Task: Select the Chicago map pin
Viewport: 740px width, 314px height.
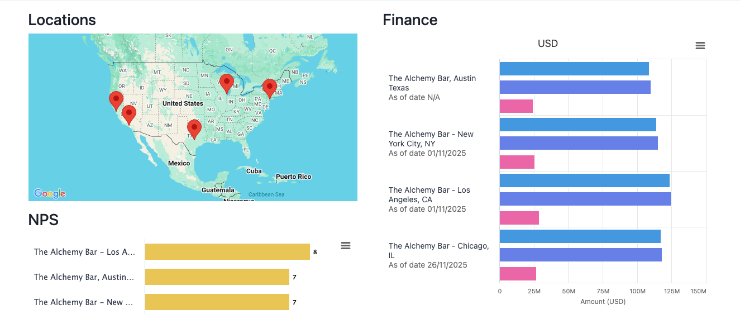Action: pos(226,84)
